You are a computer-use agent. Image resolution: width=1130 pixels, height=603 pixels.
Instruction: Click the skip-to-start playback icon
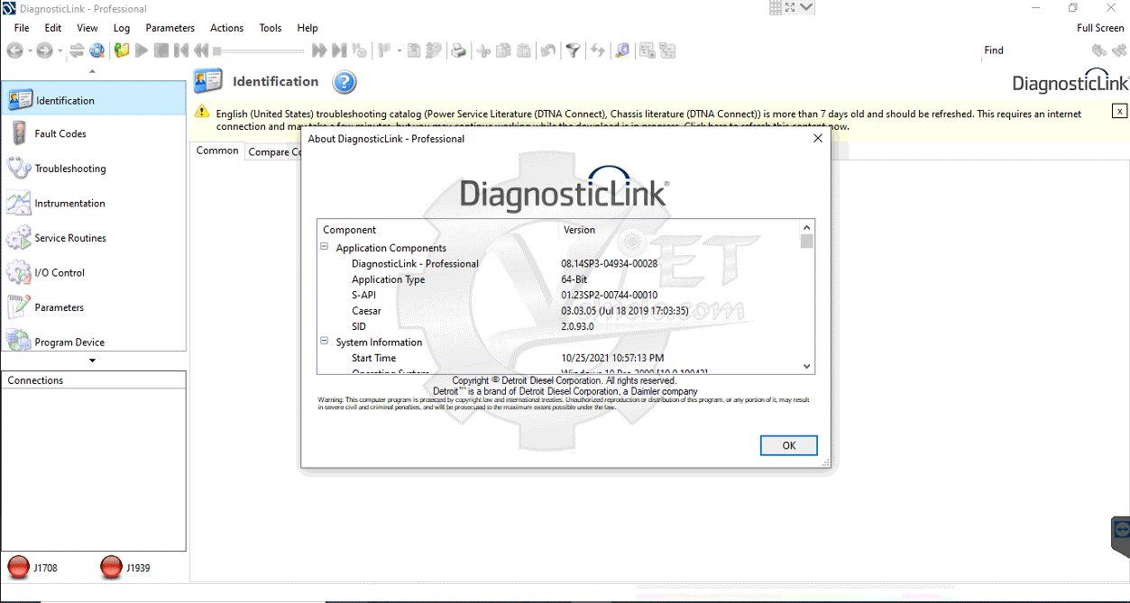[181, 50]
